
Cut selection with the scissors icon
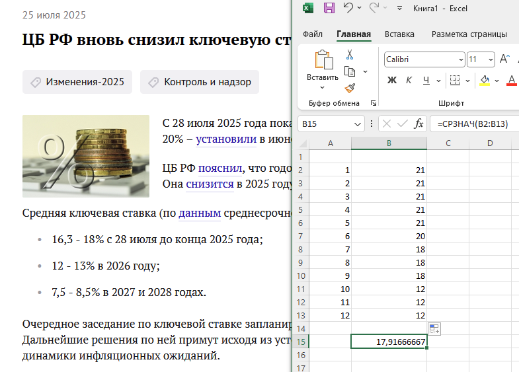point(350,55)
